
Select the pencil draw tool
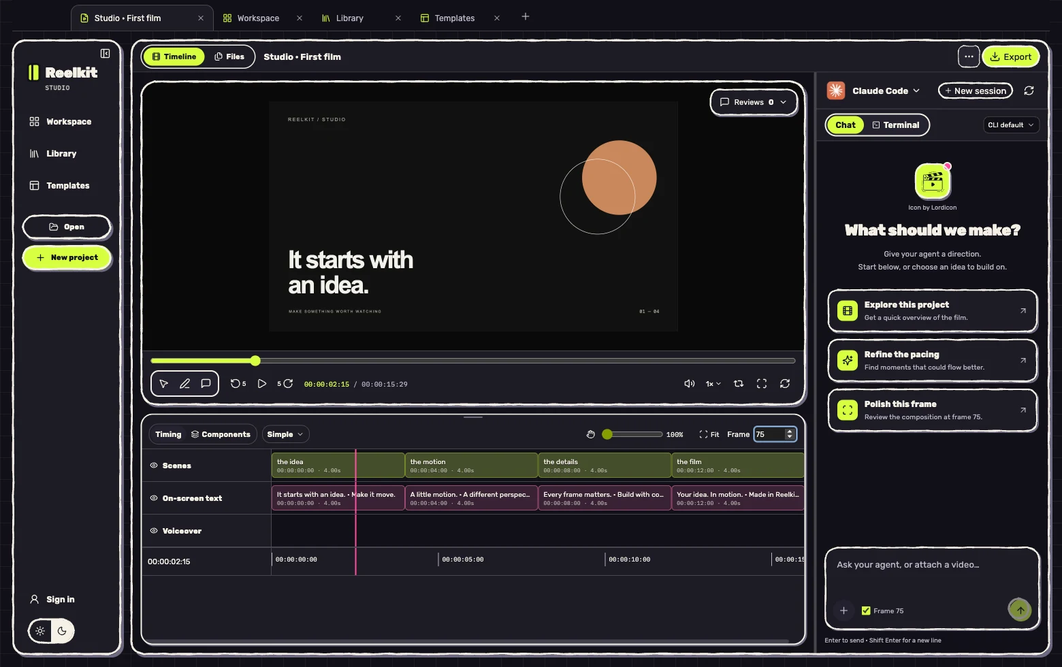184,384
